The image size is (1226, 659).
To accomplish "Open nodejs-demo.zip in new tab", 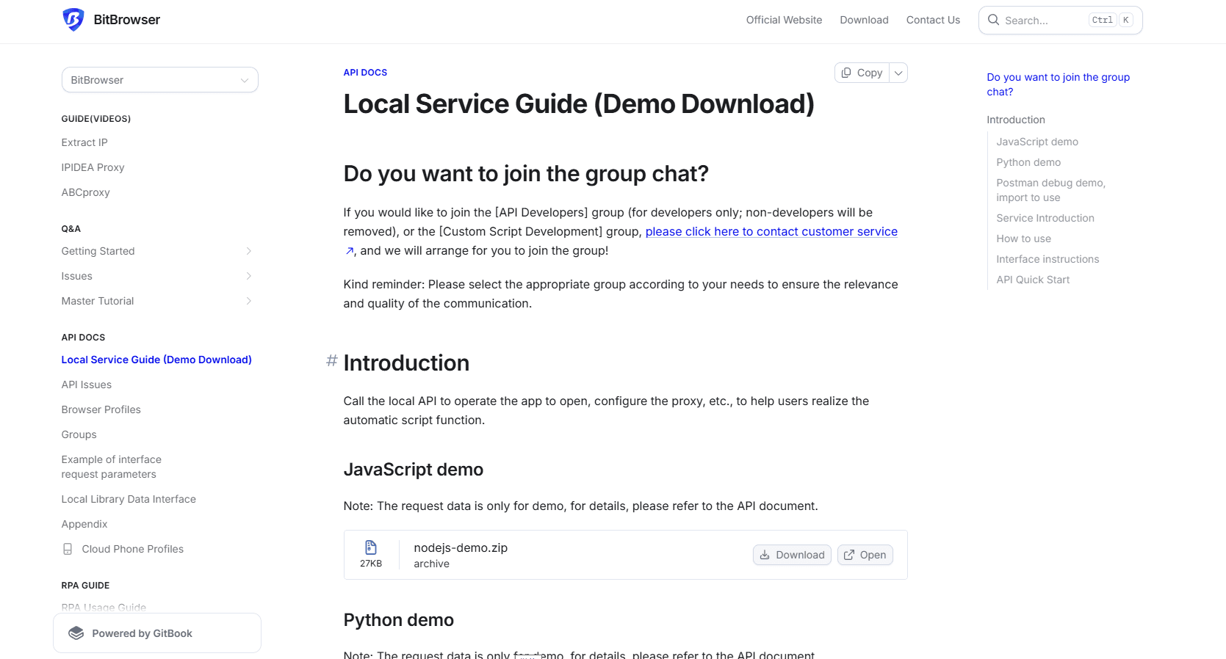I will 865,555.
